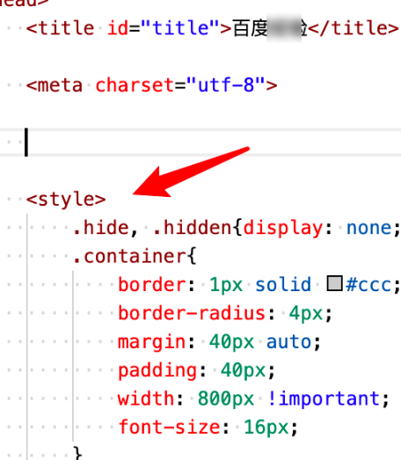The height and width of the screenshot is (460, 401).
Task: Place cursor on the empty highlighted line
Action: [200, 142]
